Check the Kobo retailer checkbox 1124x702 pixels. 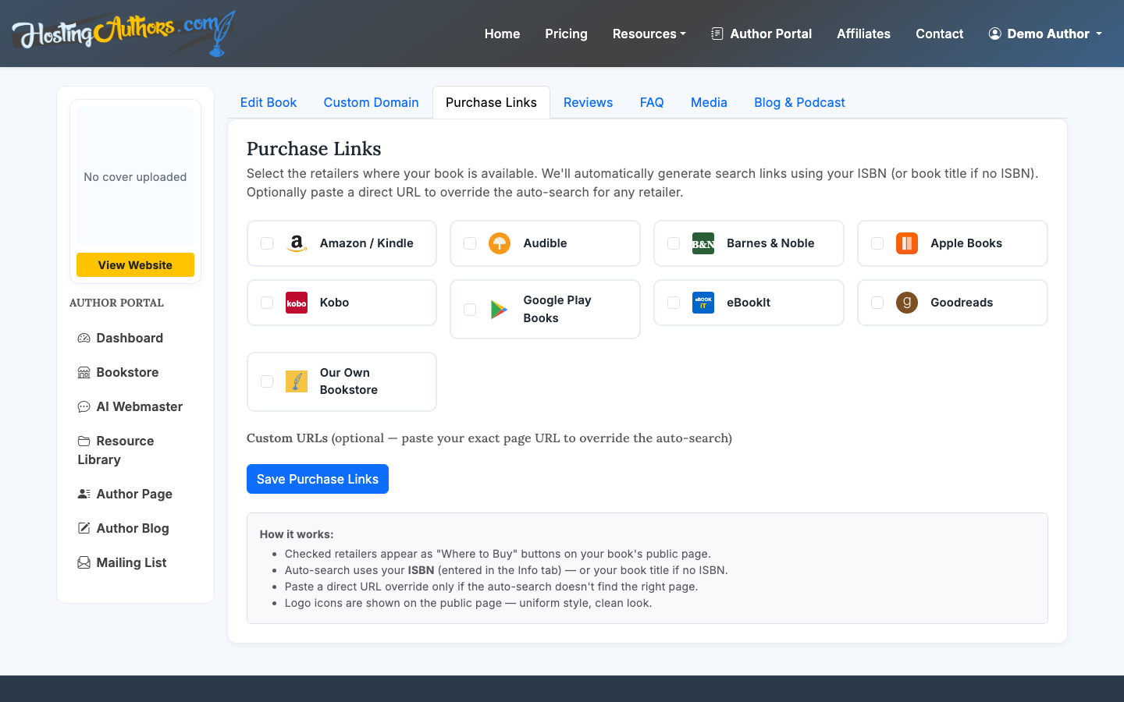tap(267, 303)
